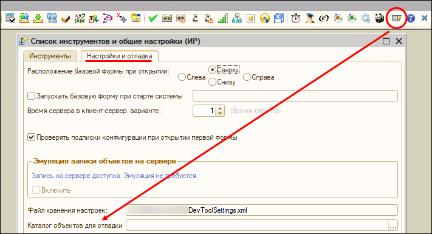
Task: Click the '(Время клиента)' label
Action: (255, 111)
